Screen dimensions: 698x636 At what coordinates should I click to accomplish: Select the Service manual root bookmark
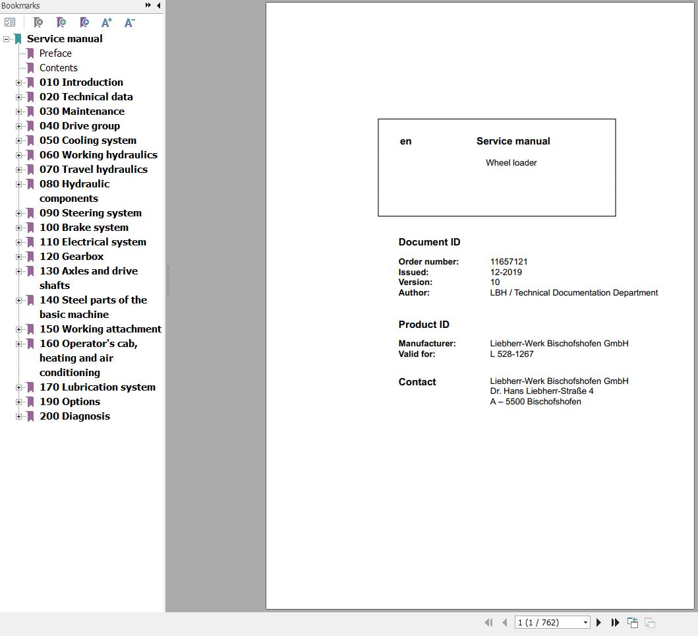65,39
